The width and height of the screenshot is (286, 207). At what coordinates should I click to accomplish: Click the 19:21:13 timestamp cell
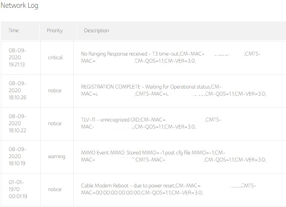pos(18,57)
